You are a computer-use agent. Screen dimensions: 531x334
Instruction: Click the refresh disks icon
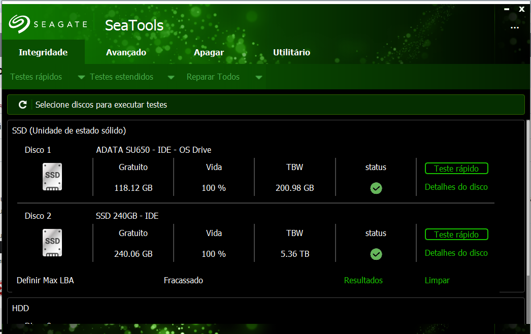[23, 105]
